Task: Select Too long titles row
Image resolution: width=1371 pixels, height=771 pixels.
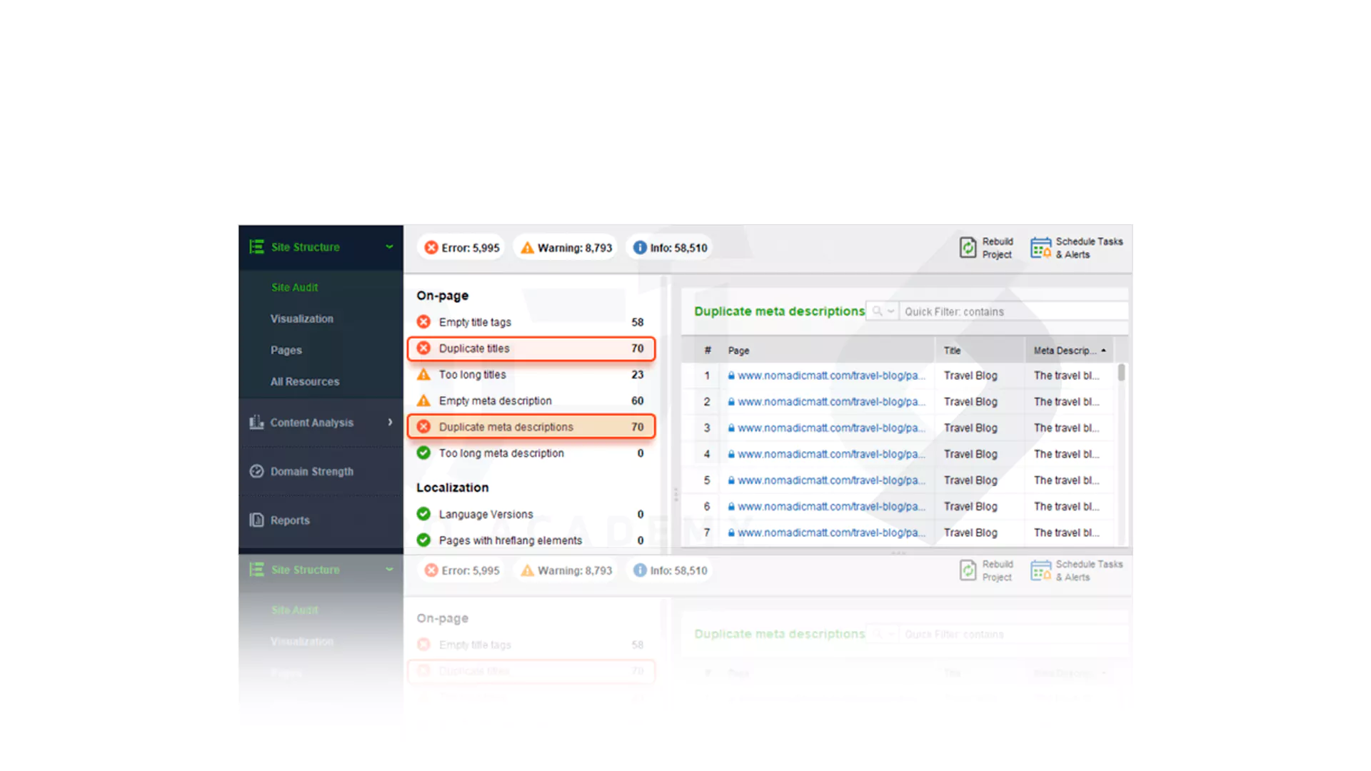Action: tap(531, 375)
